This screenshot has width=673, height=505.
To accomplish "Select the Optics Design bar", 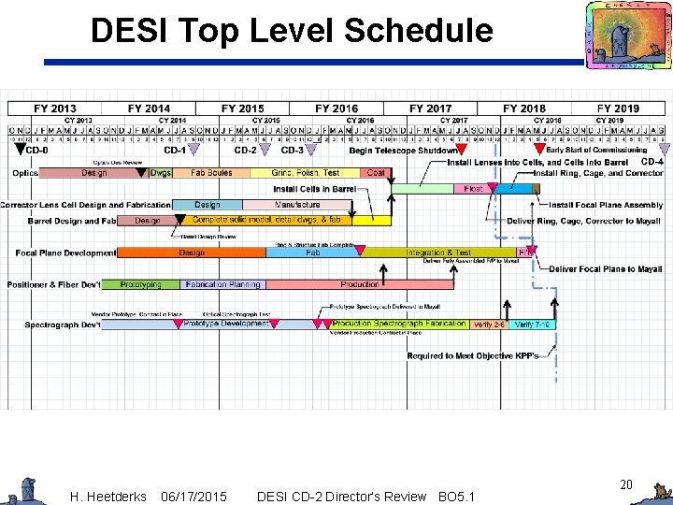I will [94, 173].
